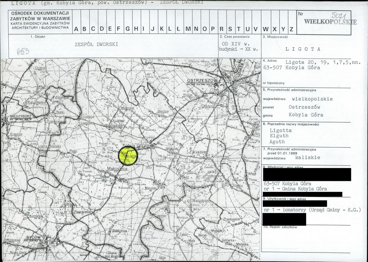Click the gmina Kobyla Góra entry
Viewport: 368px width, 262px height.
click(306, 115)
